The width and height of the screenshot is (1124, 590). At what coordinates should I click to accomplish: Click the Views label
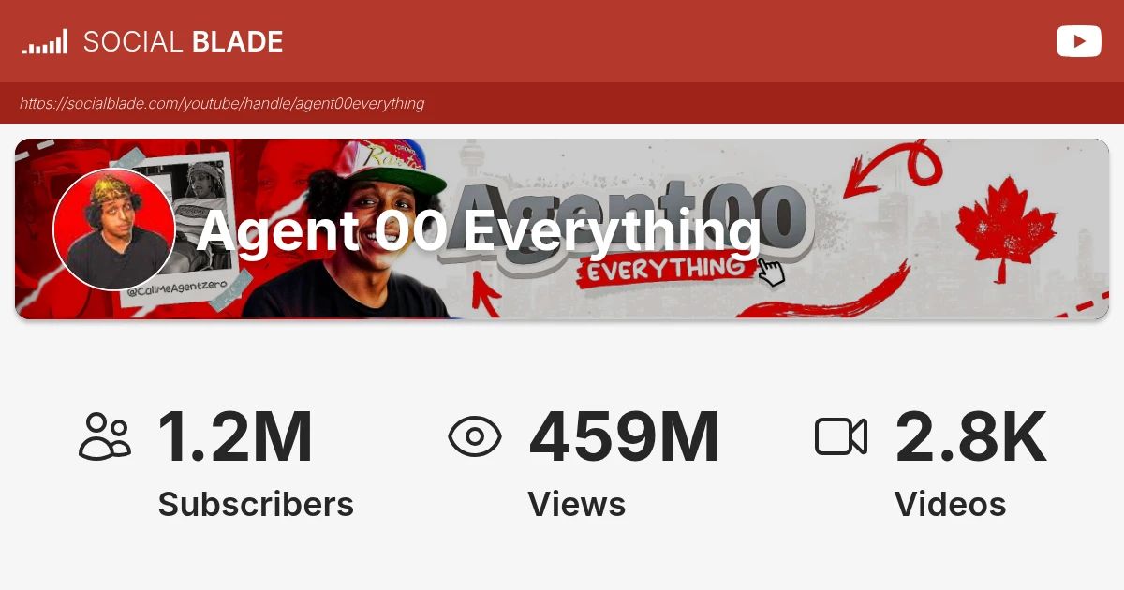(576, 505)
